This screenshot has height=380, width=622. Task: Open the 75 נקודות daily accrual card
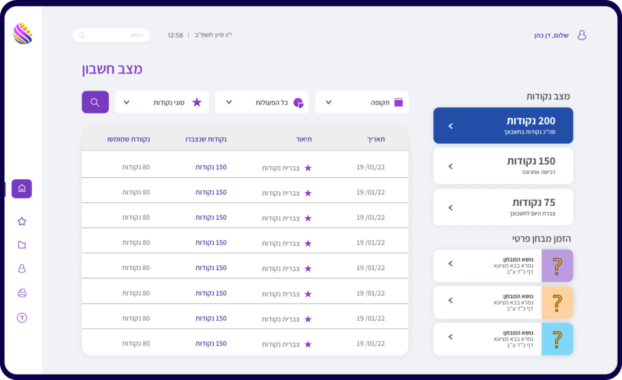pyautogui.click(x=503, y=207)
